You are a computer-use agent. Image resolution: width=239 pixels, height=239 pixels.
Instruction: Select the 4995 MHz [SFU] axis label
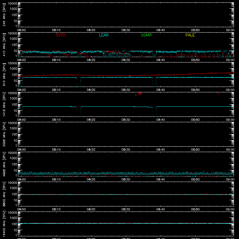[4, 164]
